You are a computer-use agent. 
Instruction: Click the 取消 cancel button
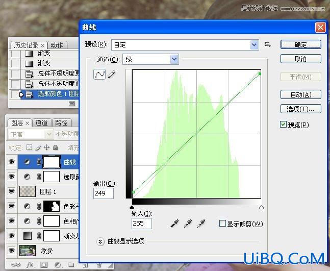(x=301, y=59)
